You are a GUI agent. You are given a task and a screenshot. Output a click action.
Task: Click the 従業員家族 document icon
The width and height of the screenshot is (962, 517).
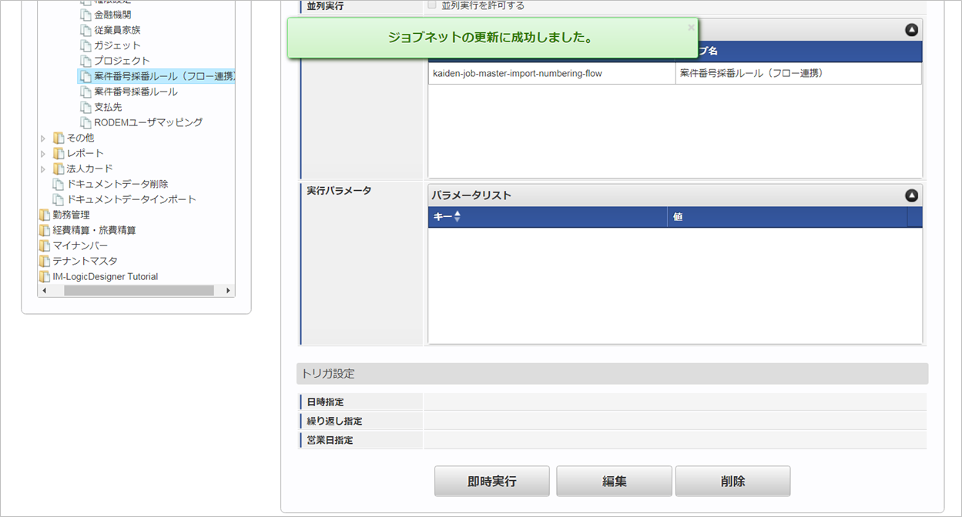pos(85,30)
